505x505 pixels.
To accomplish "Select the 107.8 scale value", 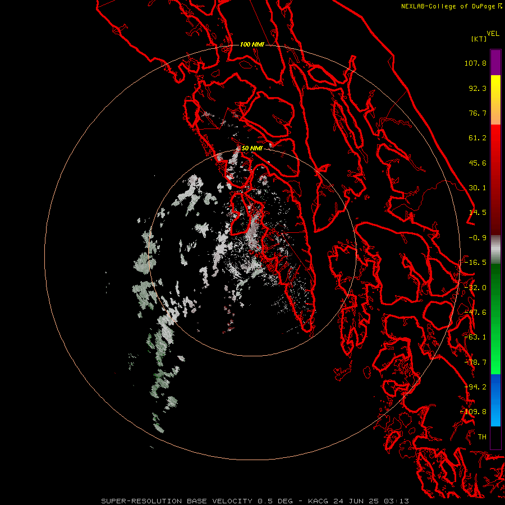I will click(x=475, y=63).
